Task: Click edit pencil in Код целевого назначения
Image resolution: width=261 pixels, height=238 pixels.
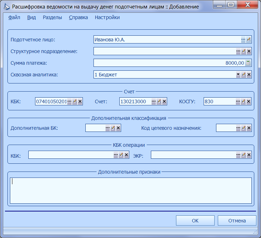Action: click(244, 128)
